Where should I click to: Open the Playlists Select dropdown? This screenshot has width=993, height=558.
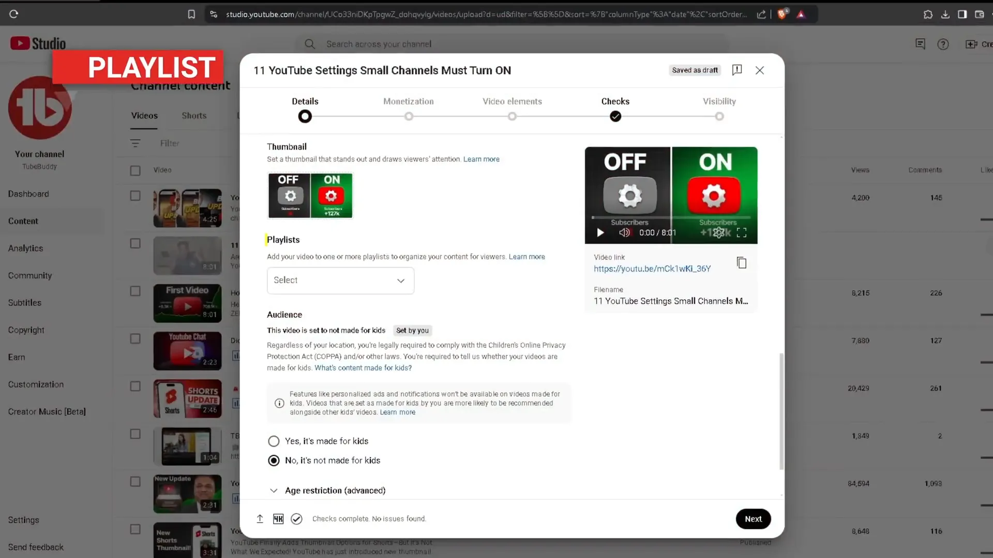pyautogui.click(x=340, y=281)
